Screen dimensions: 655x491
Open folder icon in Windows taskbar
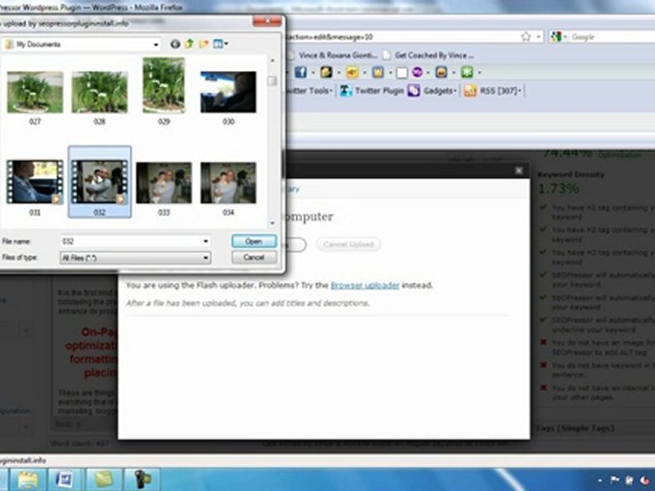click(28, 479)
